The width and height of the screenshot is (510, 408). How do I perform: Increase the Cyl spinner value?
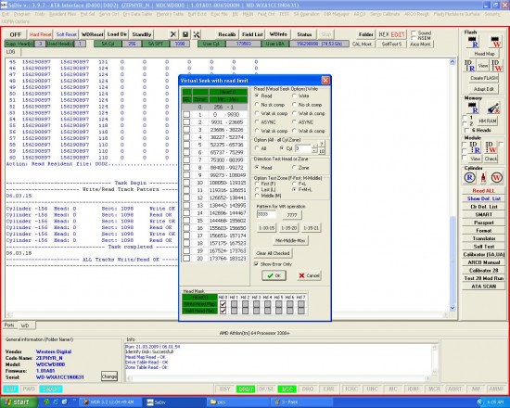click(x=314, y=147)
